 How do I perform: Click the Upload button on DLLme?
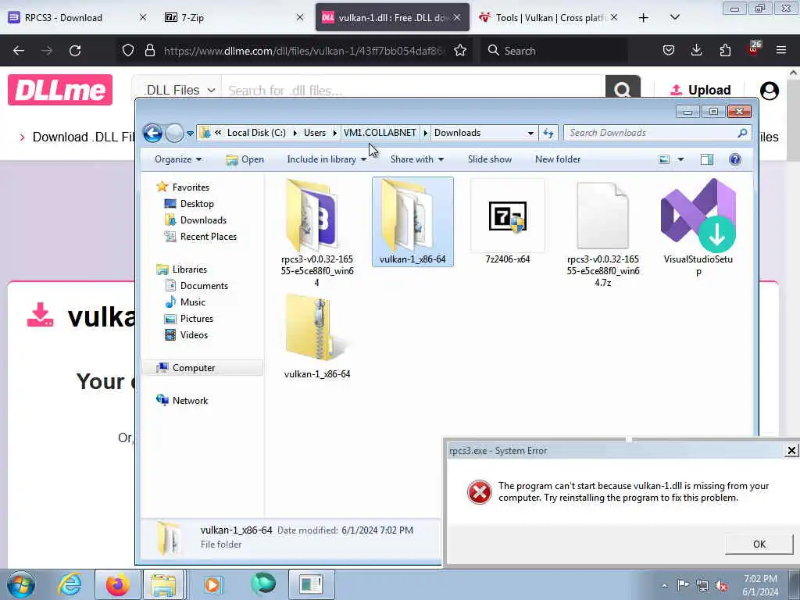[x=701, y=91]
